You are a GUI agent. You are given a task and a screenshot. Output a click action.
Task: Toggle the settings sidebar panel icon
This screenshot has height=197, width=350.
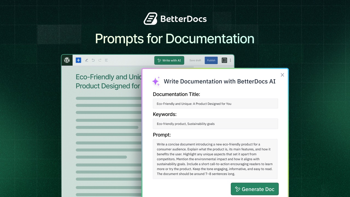pos(224,60)
